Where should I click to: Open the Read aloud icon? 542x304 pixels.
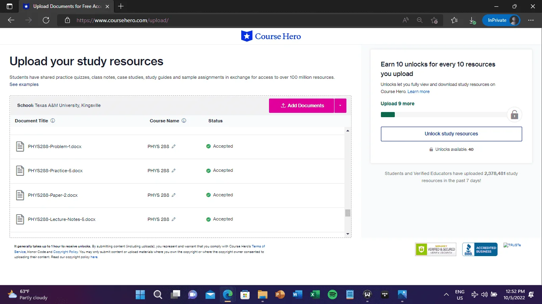click(406, 20)
